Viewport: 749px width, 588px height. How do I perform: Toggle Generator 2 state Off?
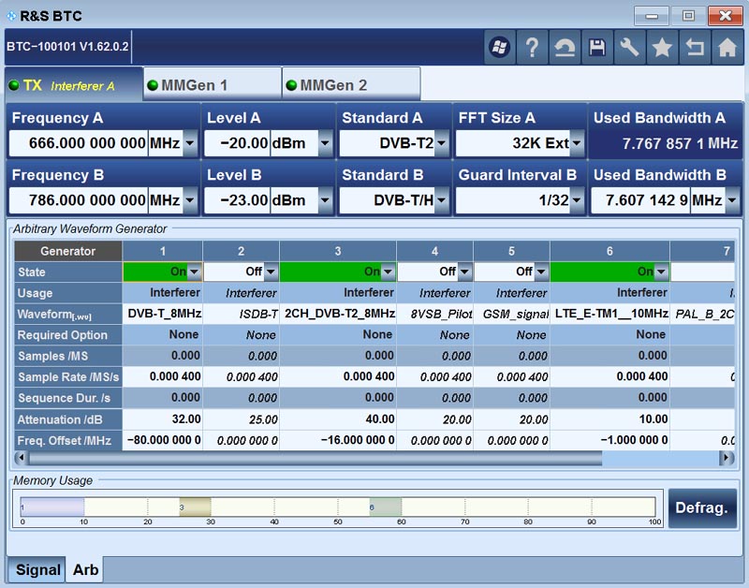242,272
